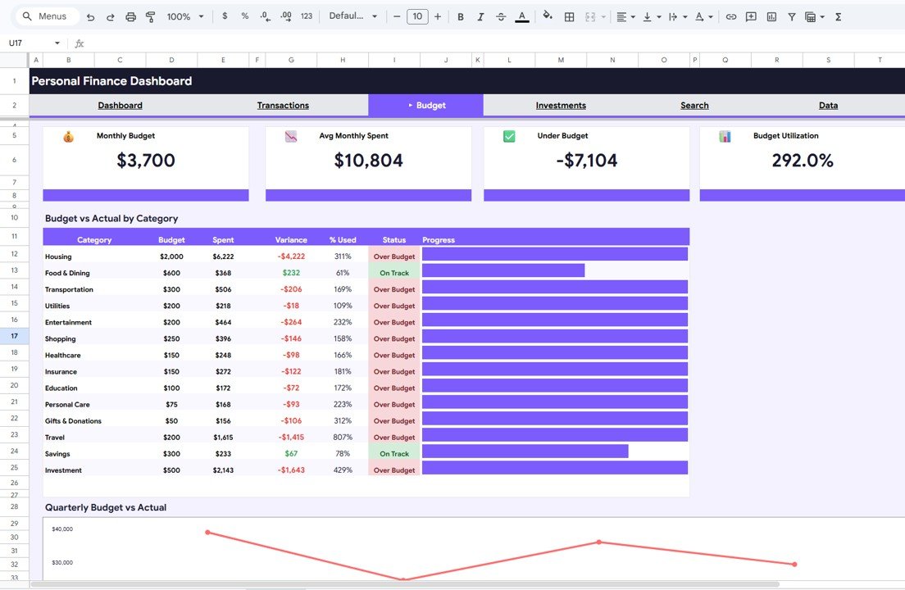Toggle strikethrough formatting

[501, 16]
